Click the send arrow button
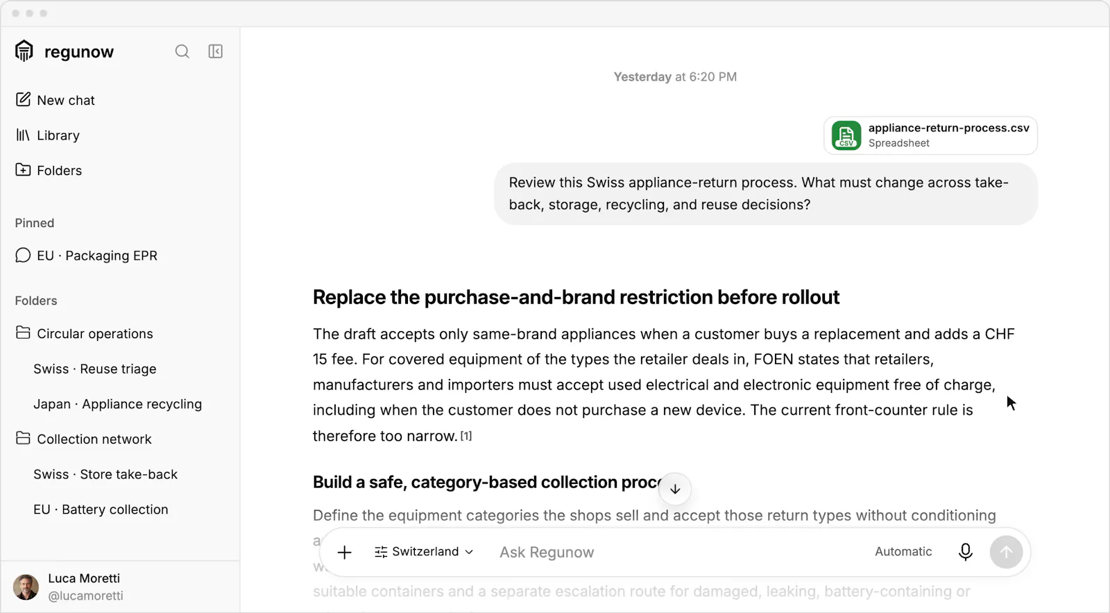This screenshot has height=613, width=1110. click(1006, 552)
